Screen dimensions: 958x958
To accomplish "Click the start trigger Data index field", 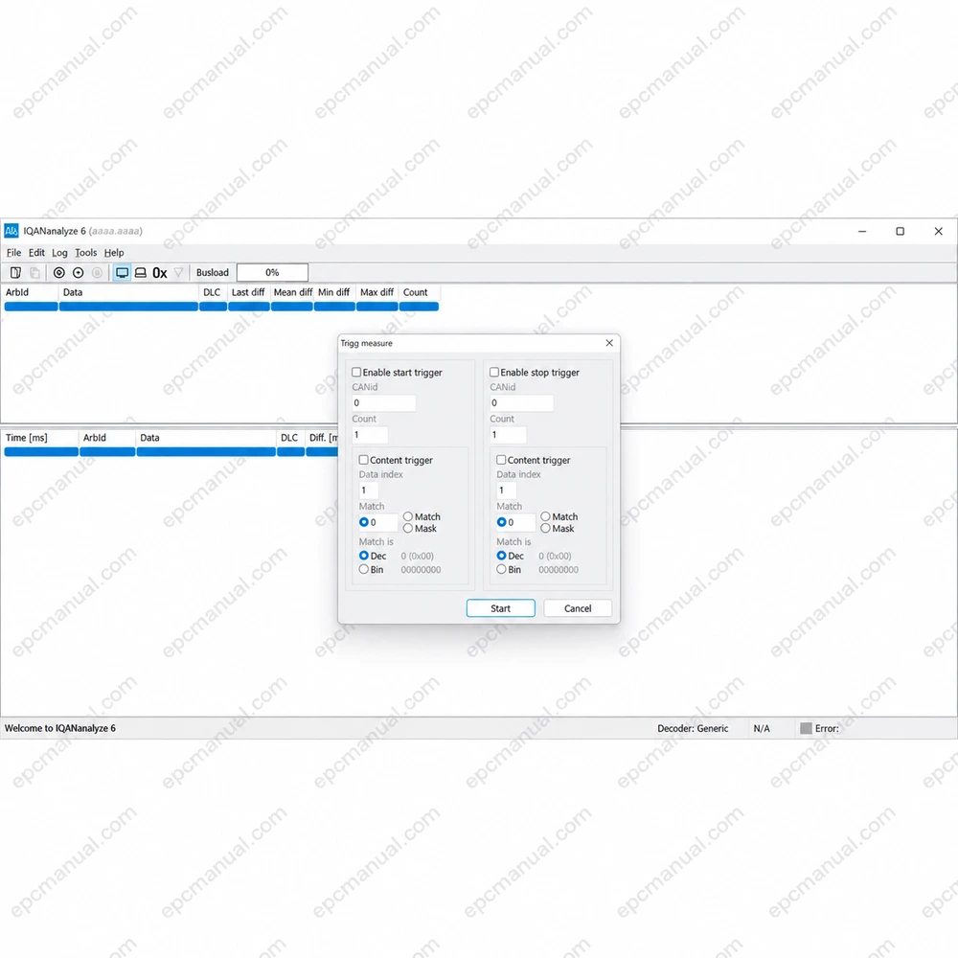I will tap(369, 490).
